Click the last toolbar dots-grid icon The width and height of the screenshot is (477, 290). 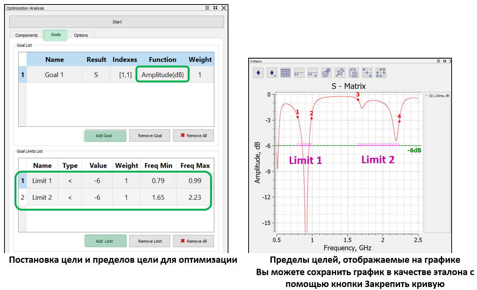pos(381,73)
